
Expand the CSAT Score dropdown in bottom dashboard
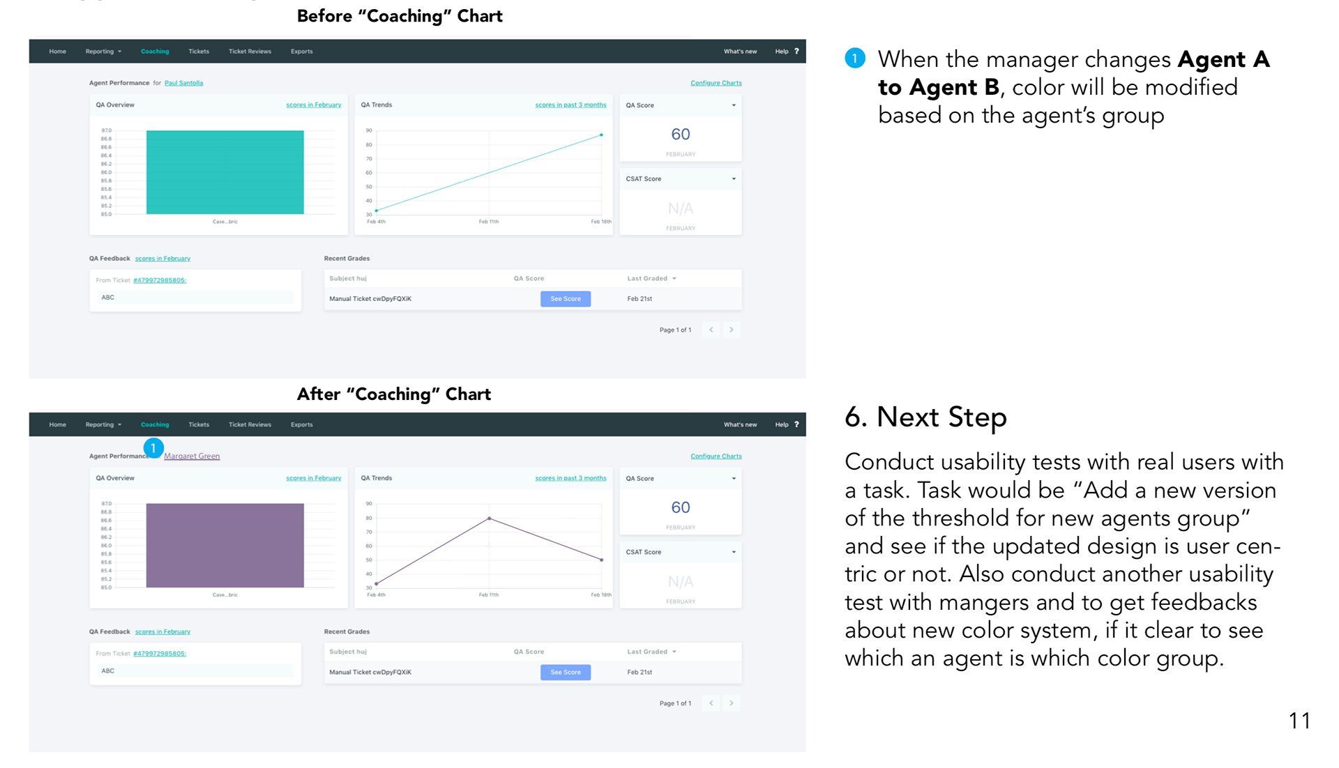[x=734, y=552]
